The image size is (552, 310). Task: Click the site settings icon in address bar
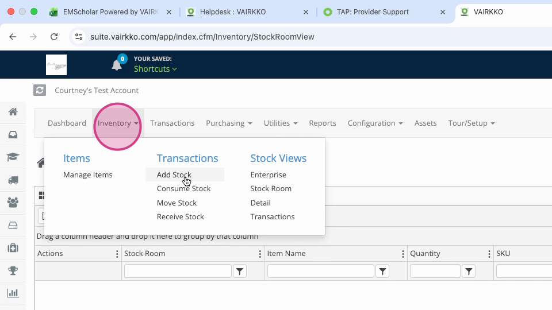(x=79, y=37)
